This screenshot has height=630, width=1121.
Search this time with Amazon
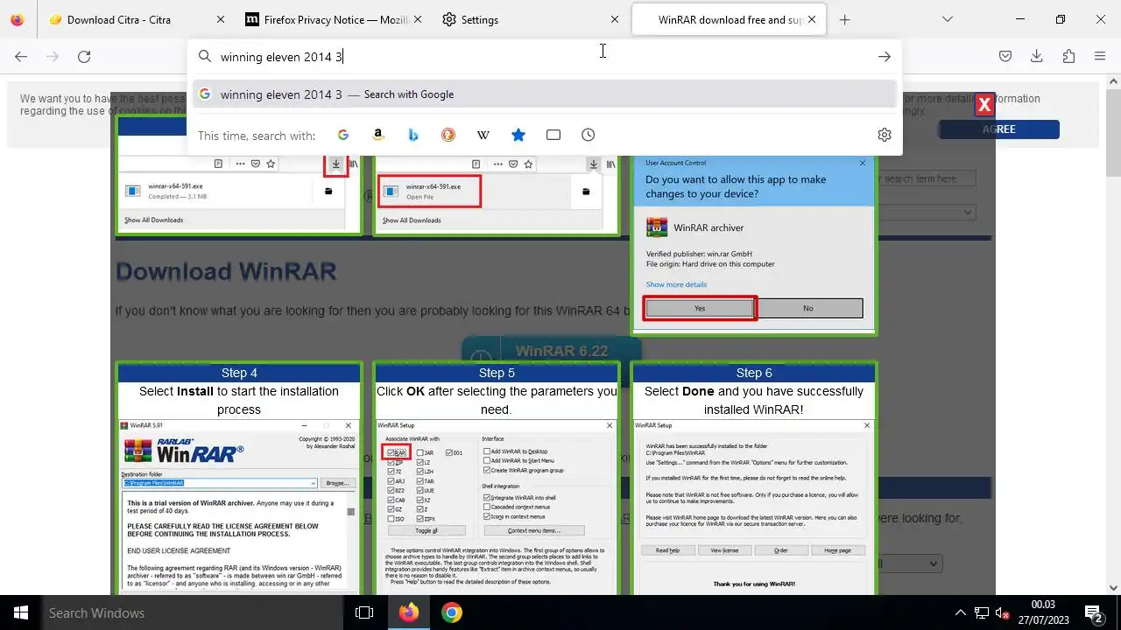click(378, 135)
